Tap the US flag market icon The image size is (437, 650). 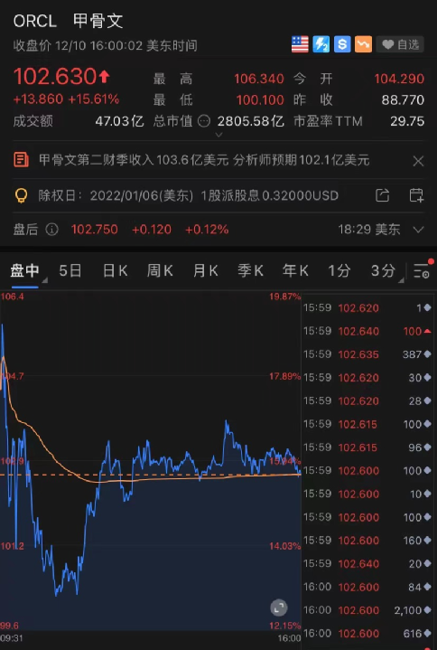[300, 44]
